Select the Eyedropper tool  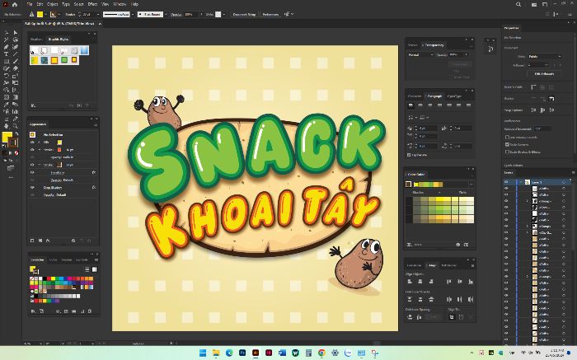[x=7, y=105]
